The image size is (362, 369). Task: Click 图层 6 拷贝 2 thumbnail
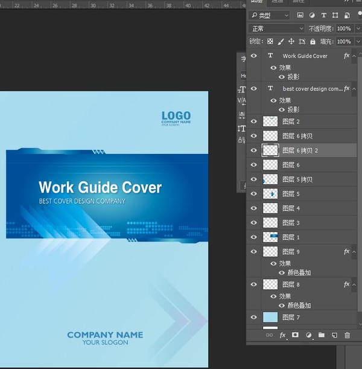270,150
